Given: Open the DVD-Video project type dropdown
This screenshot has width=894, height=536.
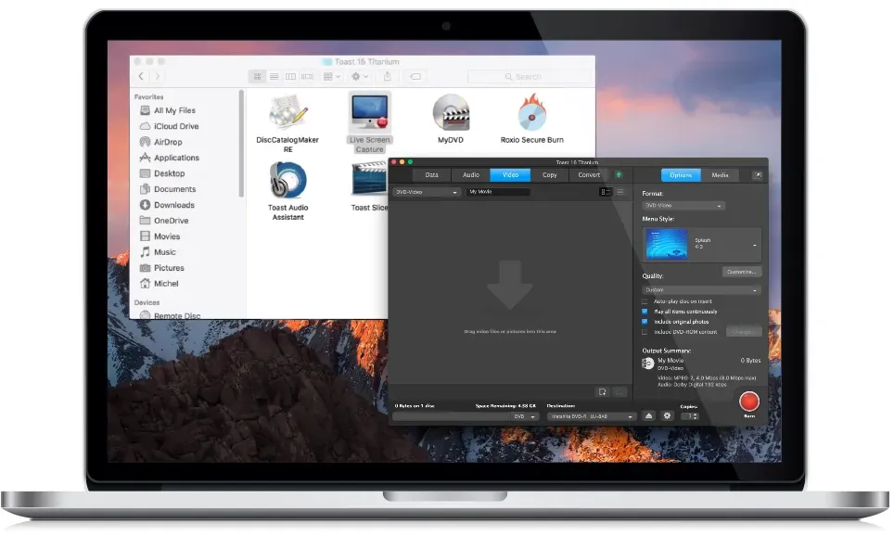Looking at the screenshot, I should pyautogui.click(x=427, y=192).
